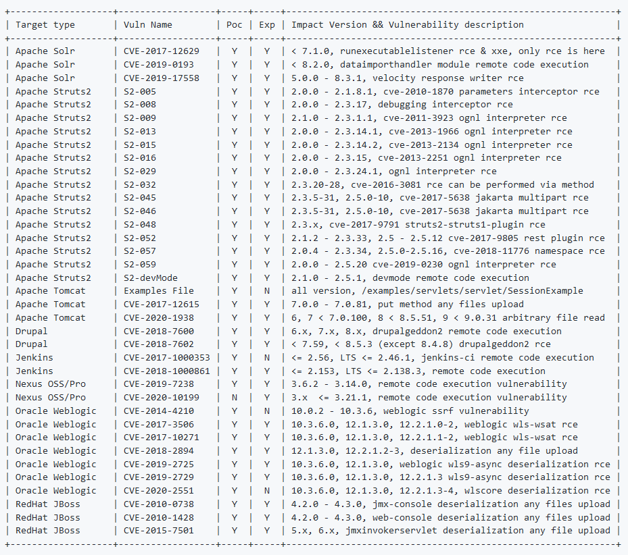Click 'Nexus OSS/Pro' in the CVE-2019-7238 row
628x555 pixels.
tap(51, 384)
